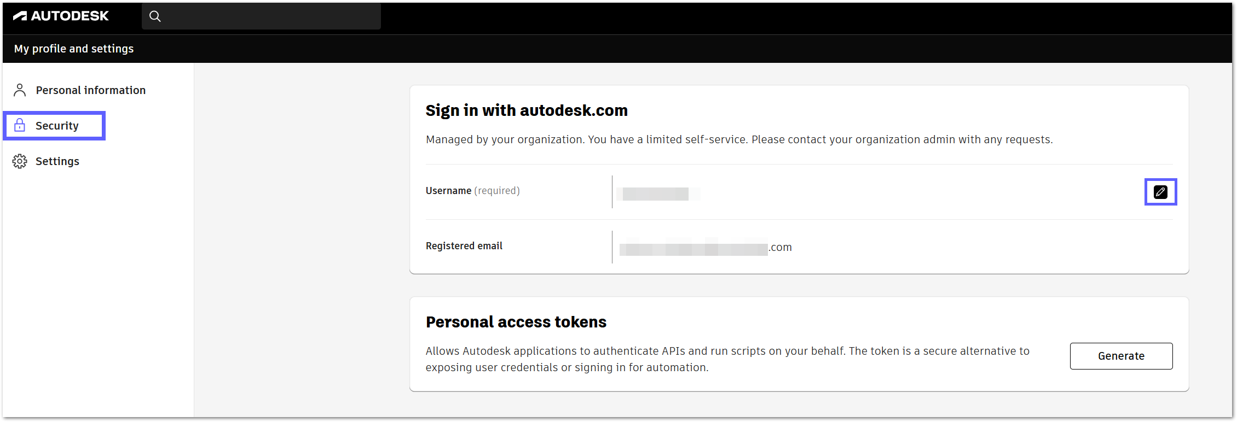Click the personal access tokens description text
Screen dimensions: 1237x422
pos(727,359)
